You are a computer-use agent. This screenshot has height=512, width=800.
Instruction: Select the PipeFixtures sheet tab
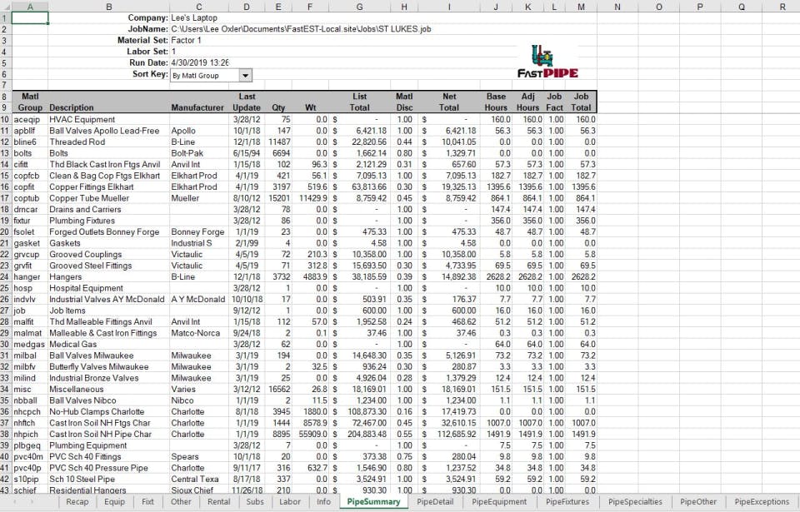[567, 502]
